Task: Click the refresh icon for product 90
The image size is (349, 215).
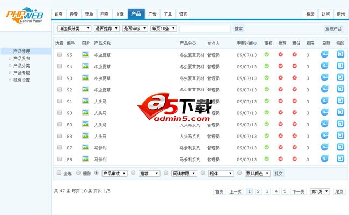Action: coord(324,112)
